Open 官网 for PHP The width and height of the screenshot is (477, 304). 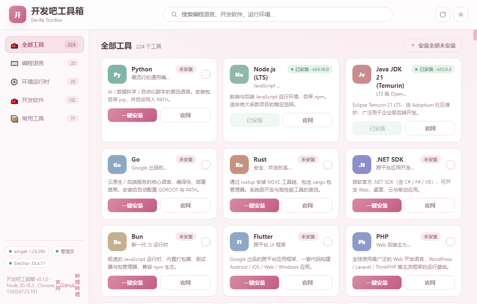(430, 282)
